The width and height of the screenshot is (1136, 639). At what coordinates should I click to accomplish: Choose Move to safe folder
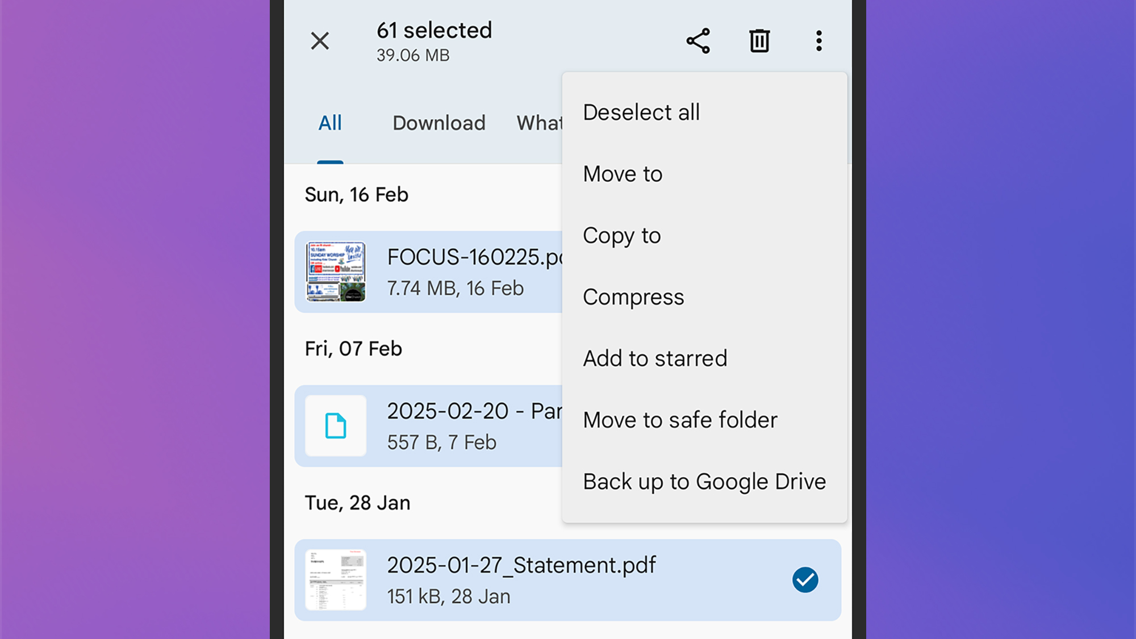680,420
